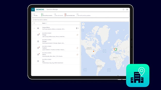161x90 pixels.
Task: Open the Erlangen site name
Action: tap(45, 41)
